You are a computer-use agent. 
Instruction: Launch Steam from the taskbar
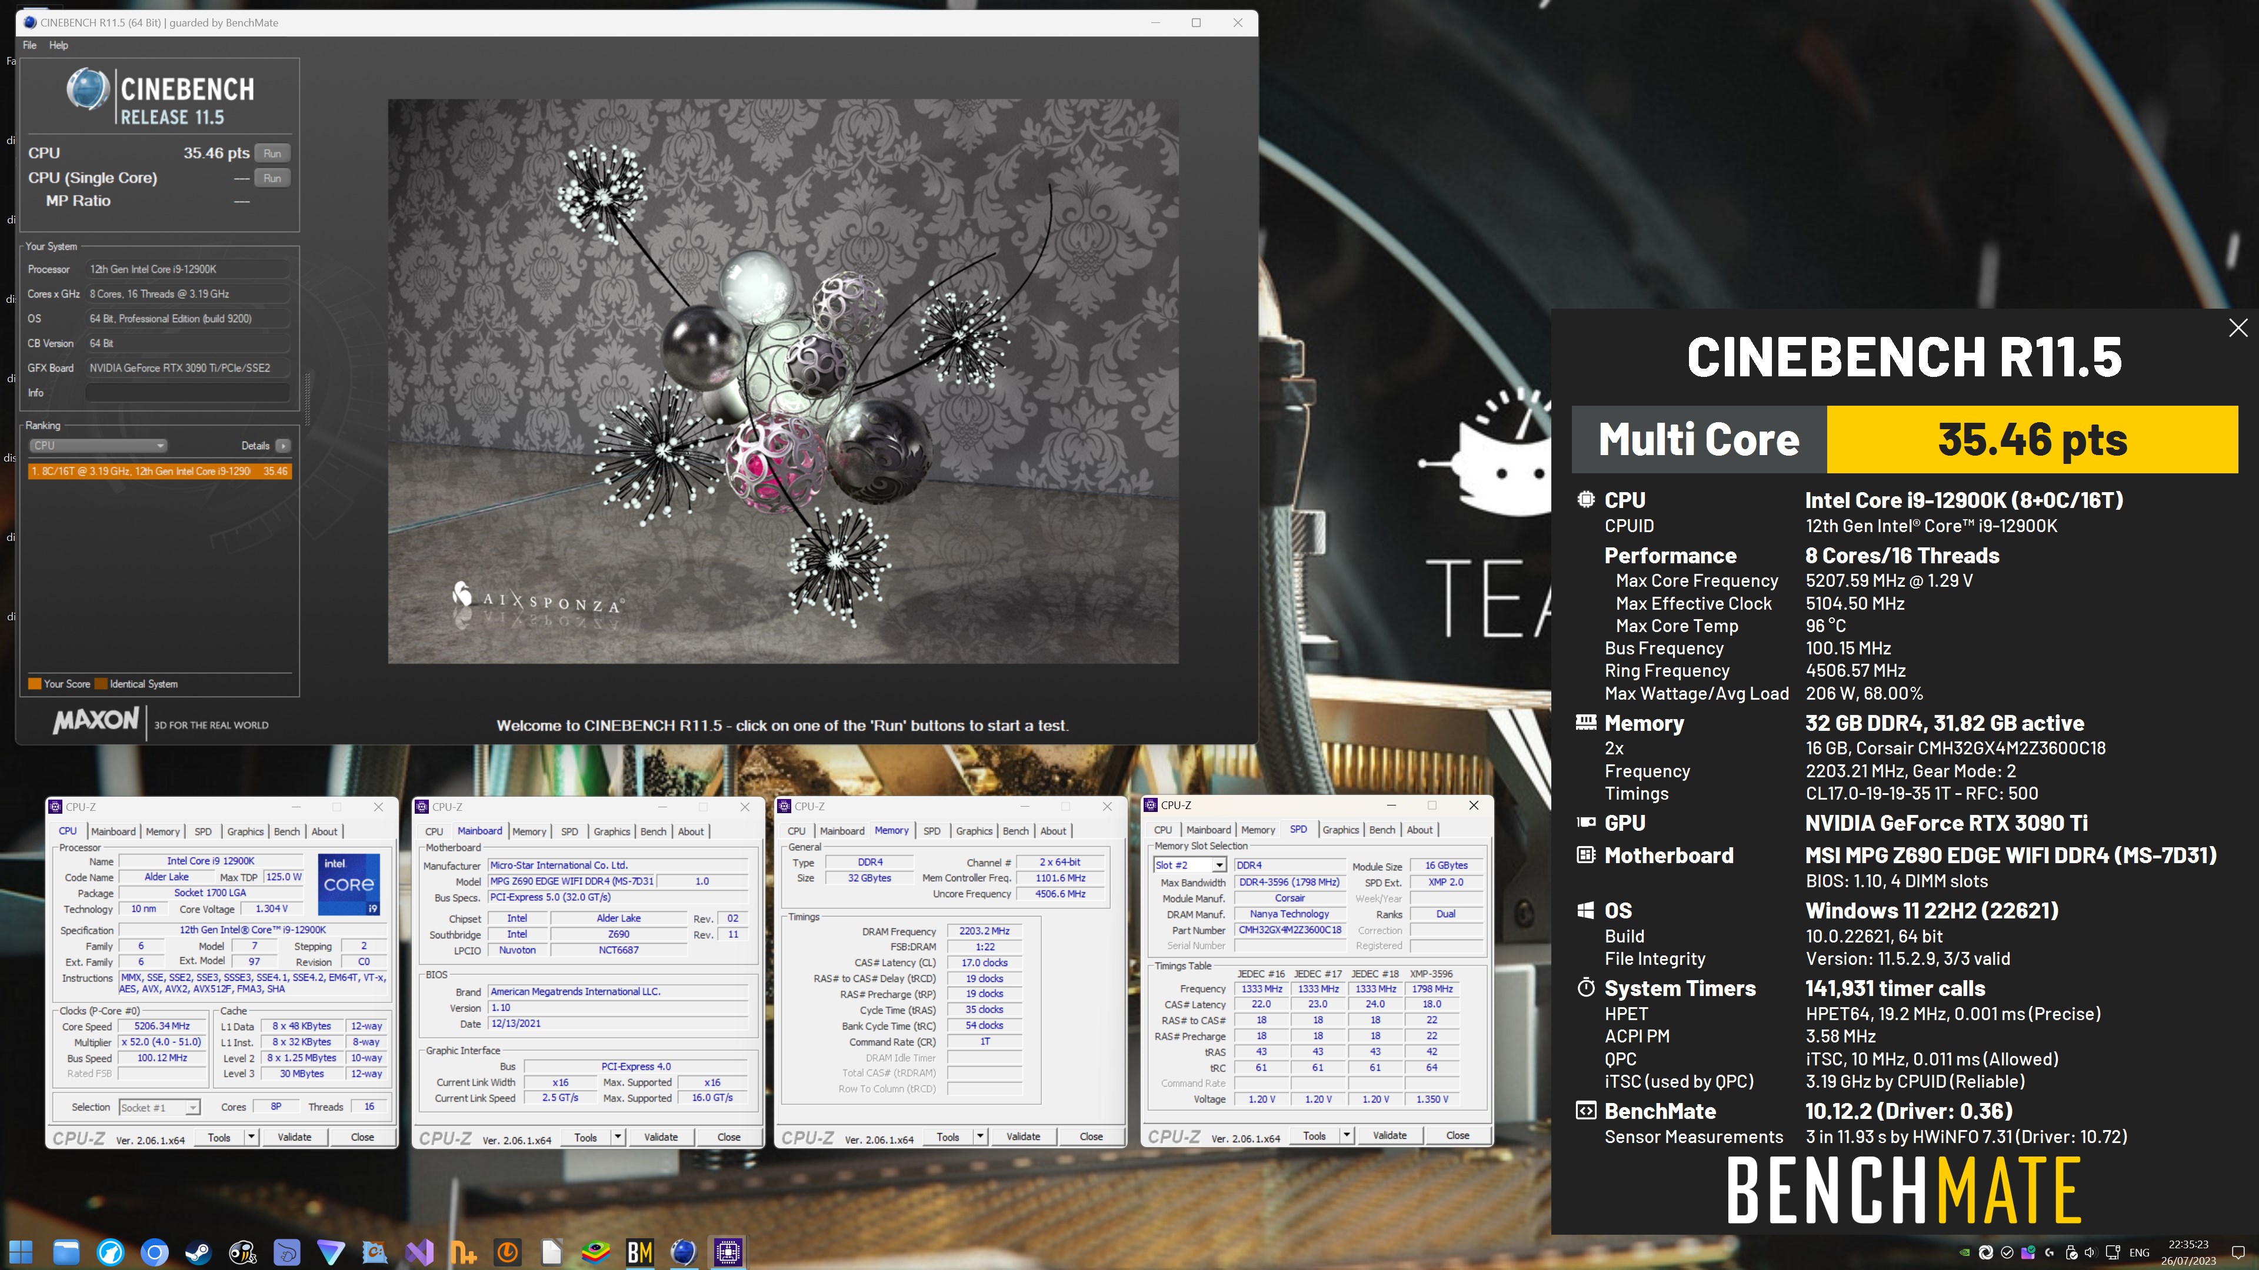tap(198, 1252)
